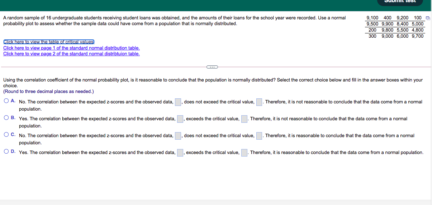This screenshot has height=205, width=432.
Task: Open page 1 of standard normal table
Action: [71, 48]
